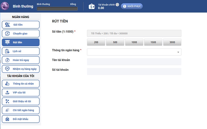The width and height of the screenshot is (207, 129).
Task: Go to Chi tiết ngân hàng section
Action: [21, 110]
